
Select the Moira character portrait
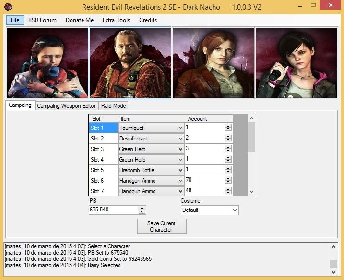[296, 62]
